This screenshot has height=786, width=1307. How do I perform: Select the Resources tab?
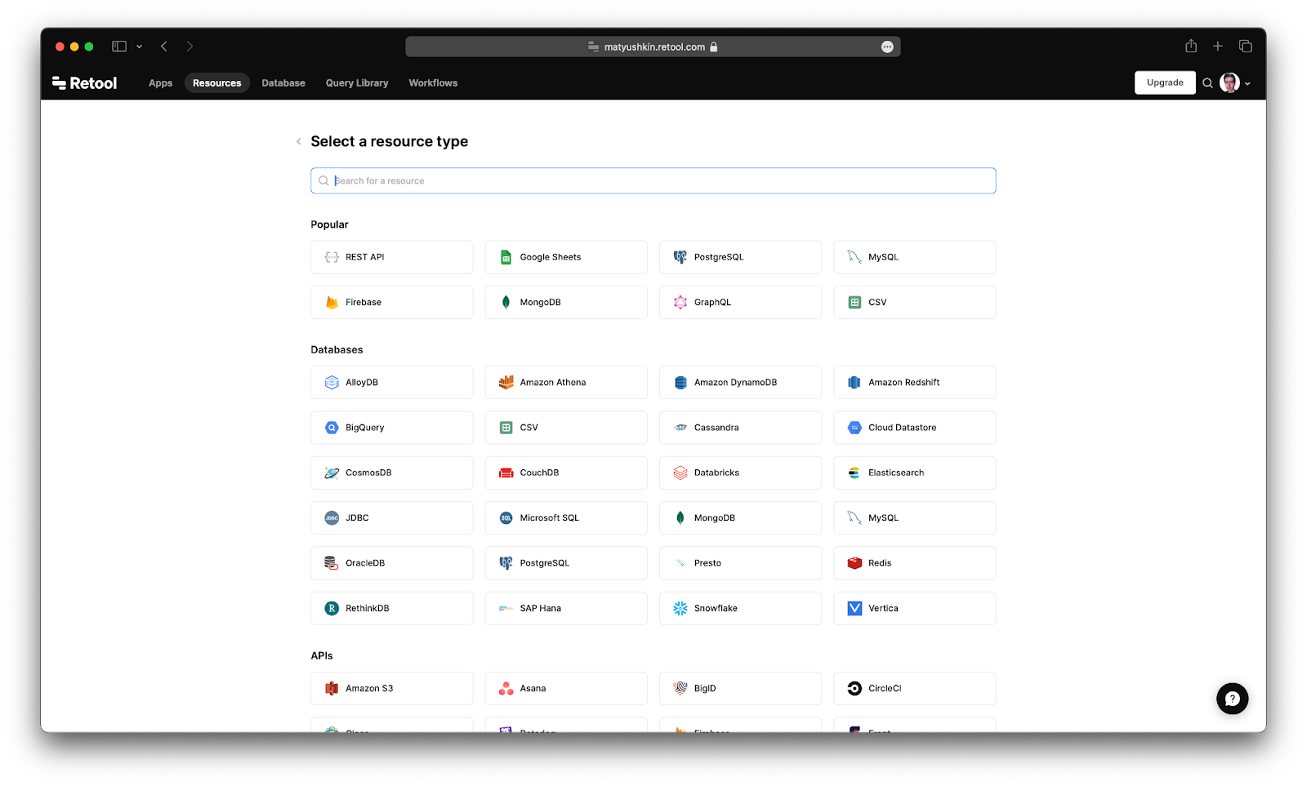point(217,83)
